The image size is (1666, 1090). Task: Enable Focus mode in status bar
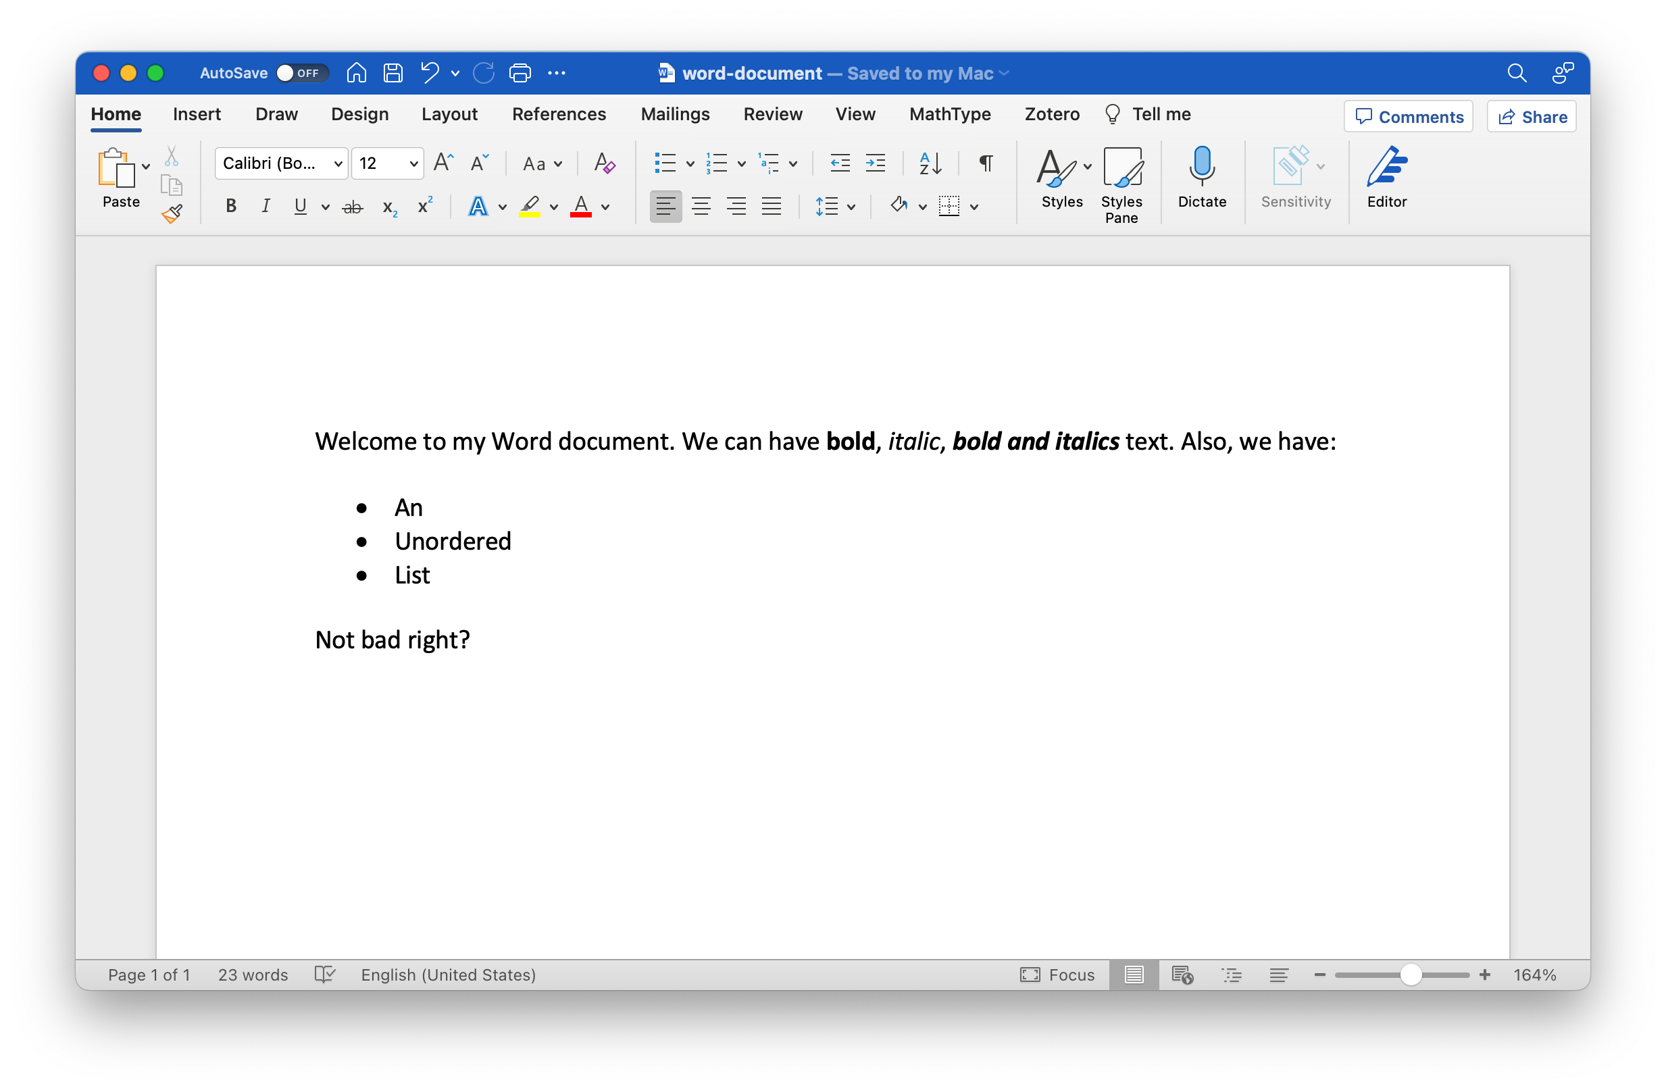1057,975
